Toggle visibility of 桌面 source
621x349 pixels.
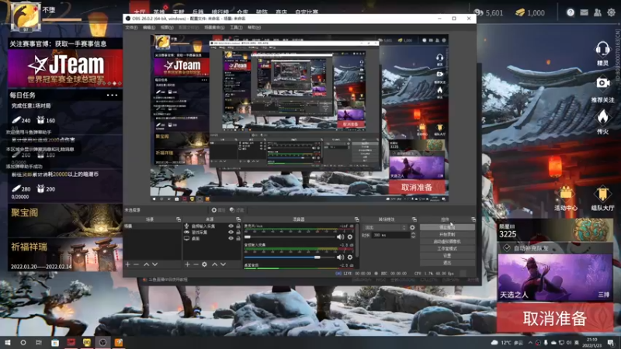(231, 239)
